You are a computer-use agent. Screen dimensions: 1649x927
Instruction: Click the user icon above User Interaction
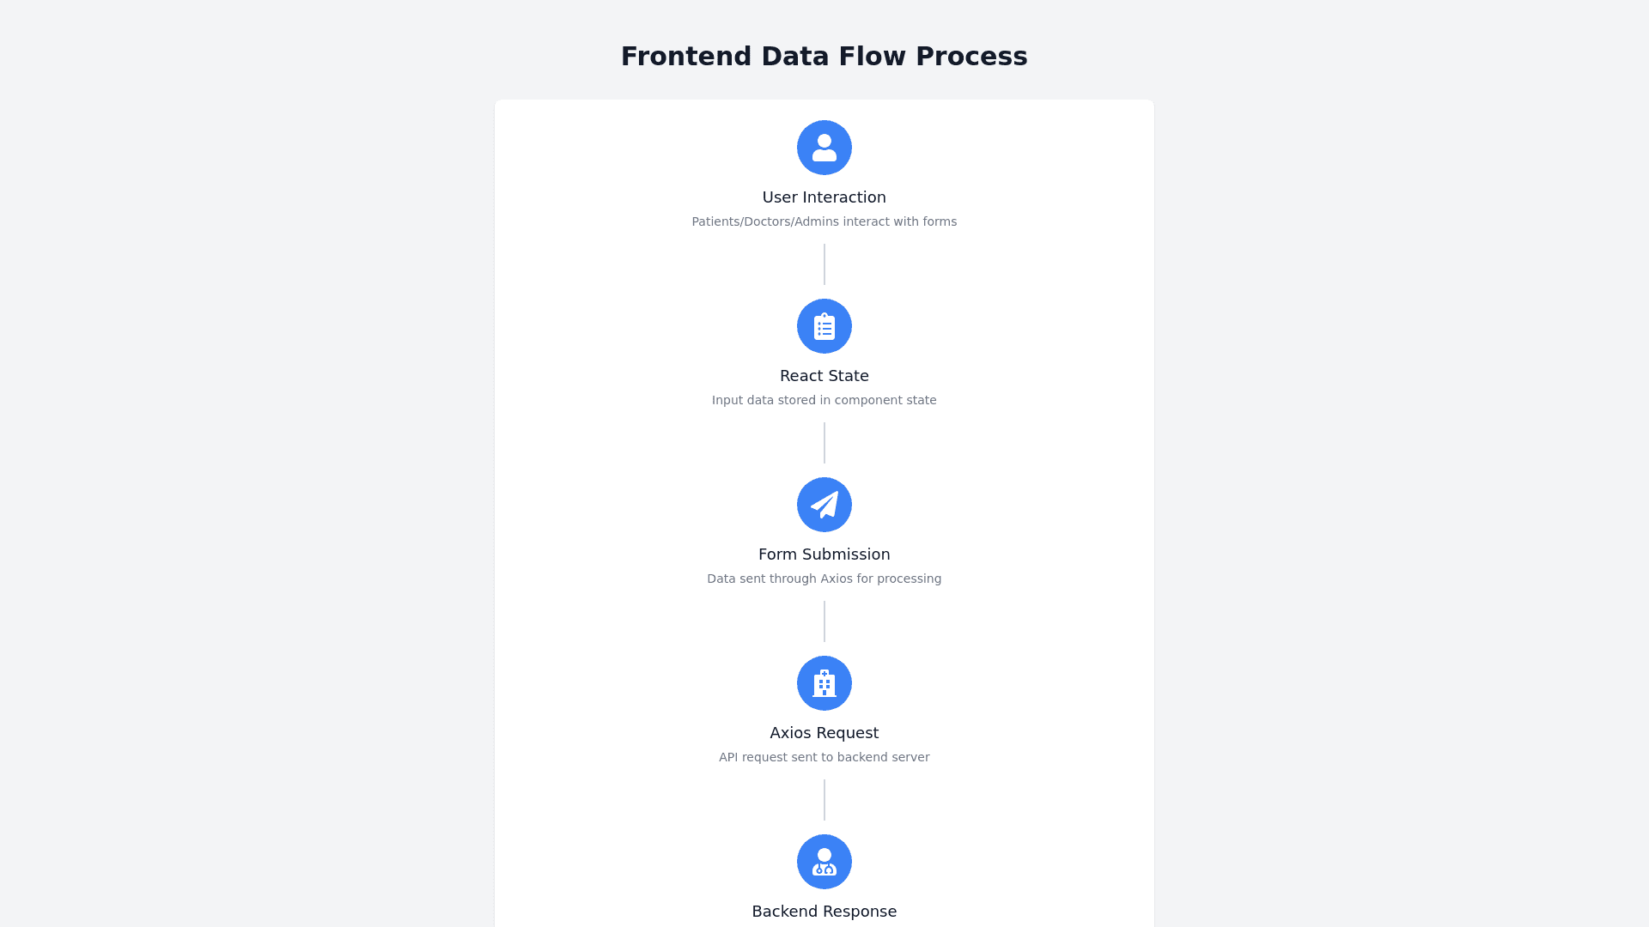(x=824, y=148)
